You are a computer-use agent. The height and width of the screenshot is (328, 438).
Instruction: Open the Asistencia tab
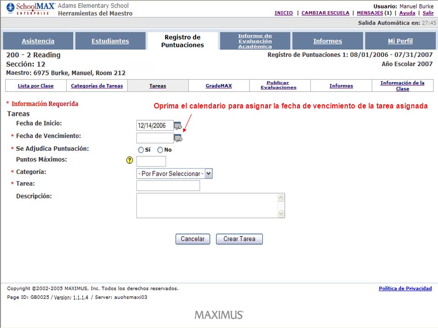pos(38,41)
